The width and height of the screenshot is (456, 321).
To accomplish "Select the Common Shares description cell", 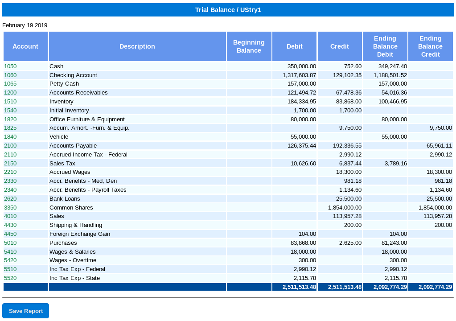I will coord(137,208).
